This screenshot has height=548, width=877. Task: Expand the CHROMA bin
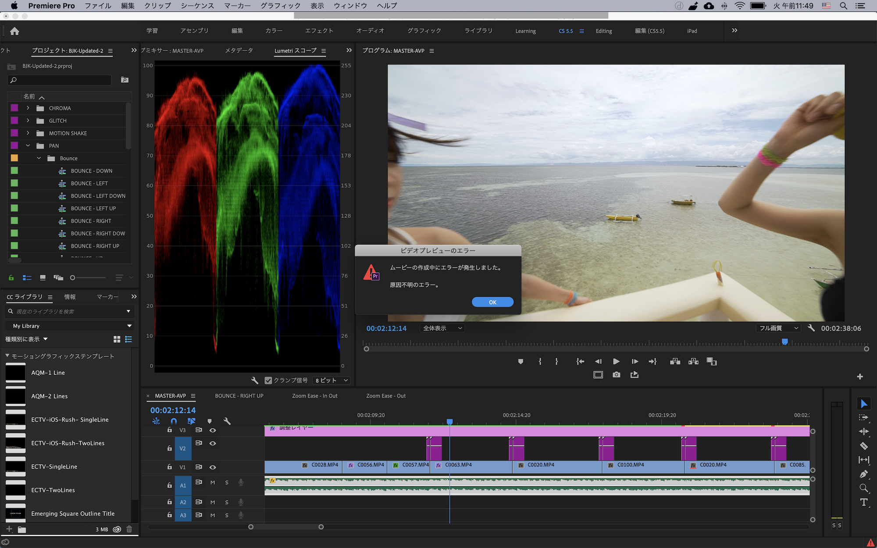(x=28, y=108)
